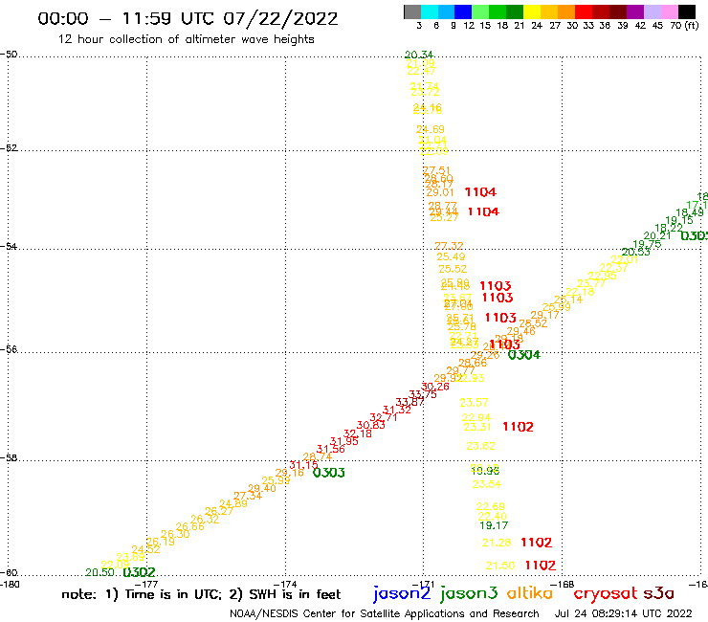Click the red value 30.26
The width and height of the screenshot is (708, 622).
coord(435,387)
